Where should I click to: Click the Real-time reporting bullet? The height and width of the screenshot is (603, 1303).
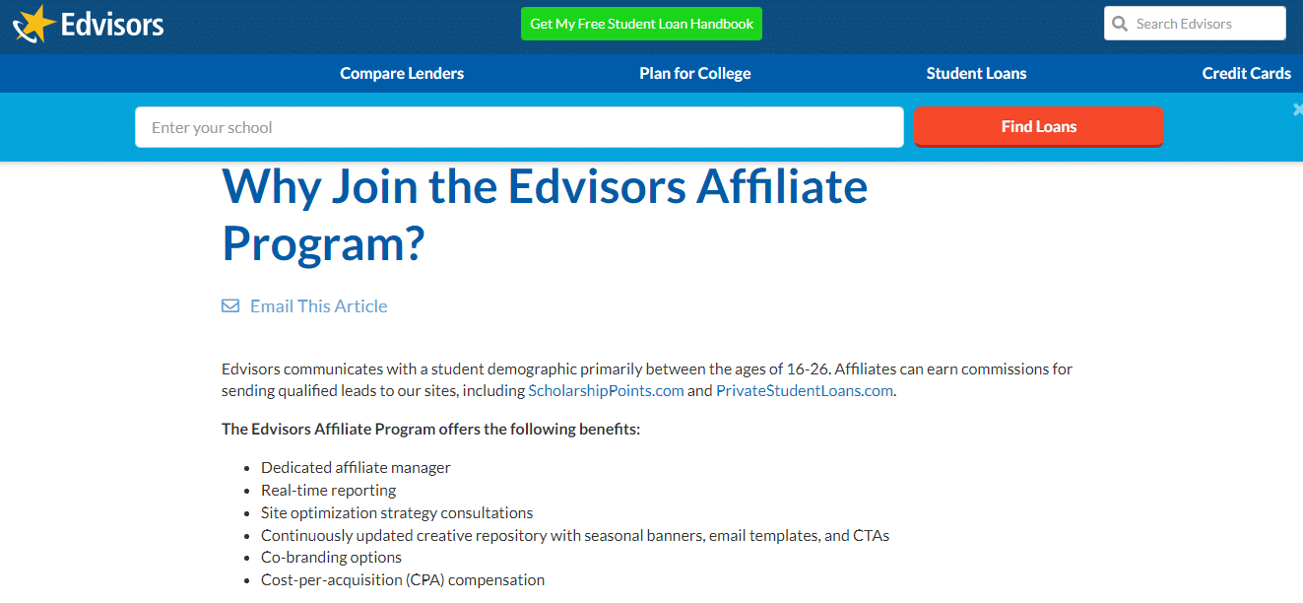(328, 490)
